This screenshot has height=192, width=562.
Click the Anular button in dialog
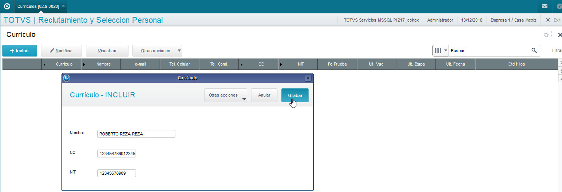(264, 95)
